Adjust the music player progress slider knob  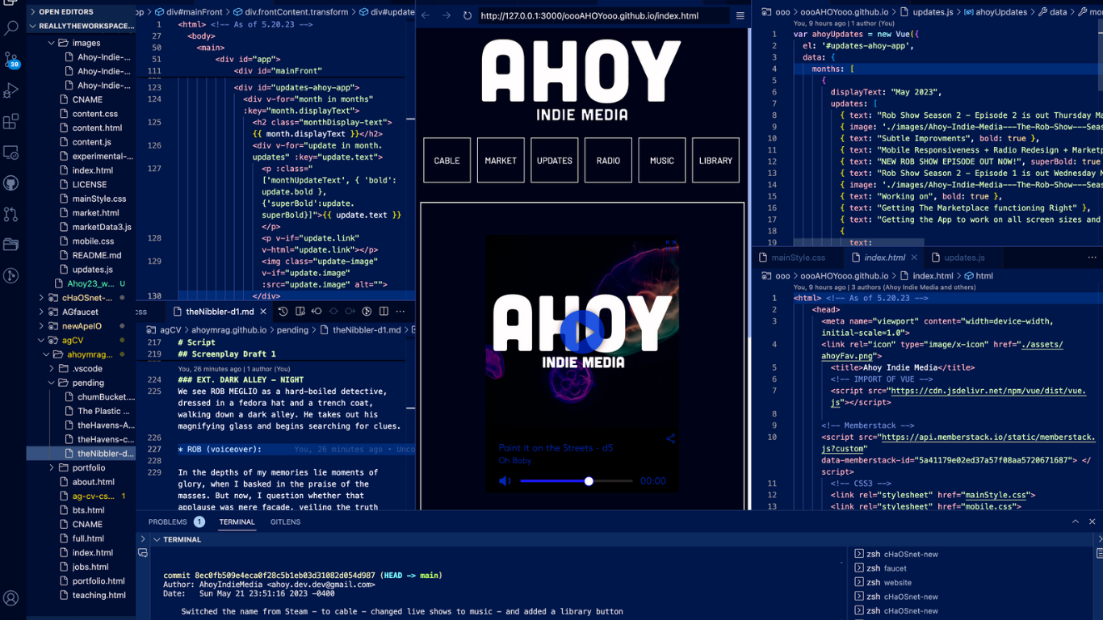(589, 481)
